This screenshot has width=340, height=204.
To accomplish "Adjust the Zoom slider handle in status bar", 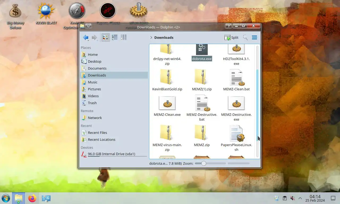I will tap(203, 163).
